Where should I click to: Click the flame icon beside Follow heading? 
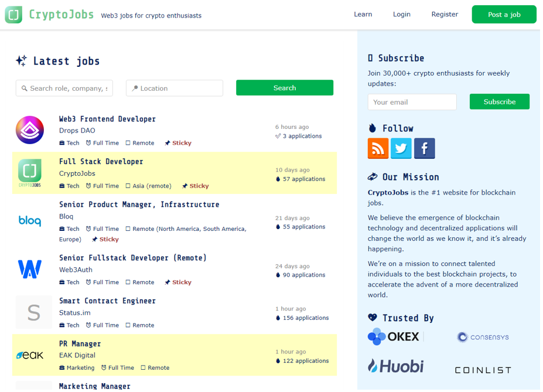[x=373, y=128]
